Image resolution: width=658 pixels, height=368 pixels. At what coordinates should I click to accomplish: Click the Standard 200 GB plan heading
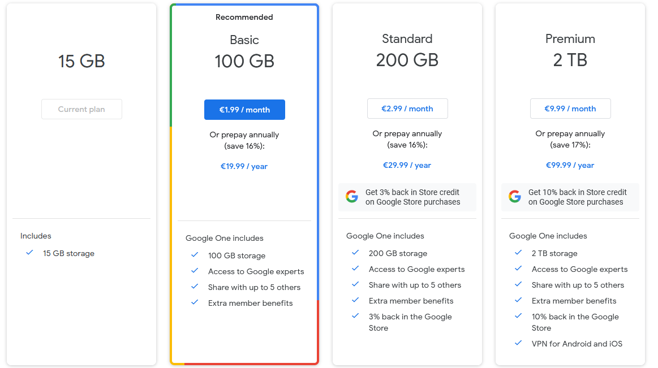(407, 50)
